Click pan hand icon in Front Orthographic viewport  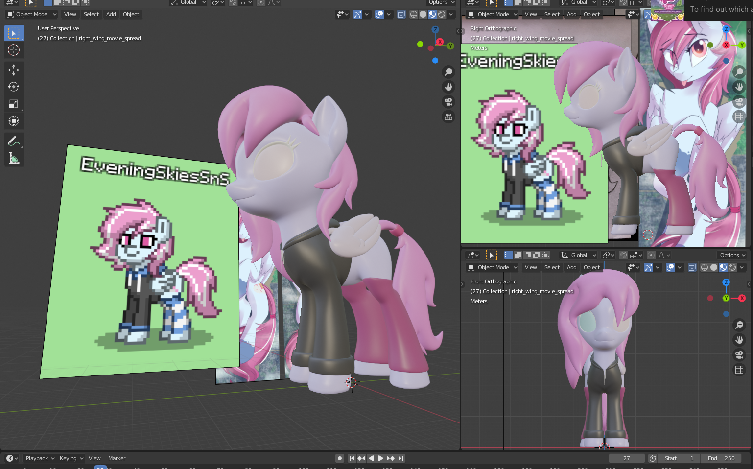(739, 340)
